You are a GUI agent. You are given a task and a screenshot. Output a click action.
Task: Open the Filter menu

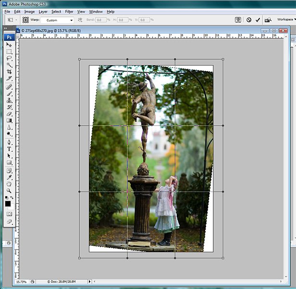69,11
